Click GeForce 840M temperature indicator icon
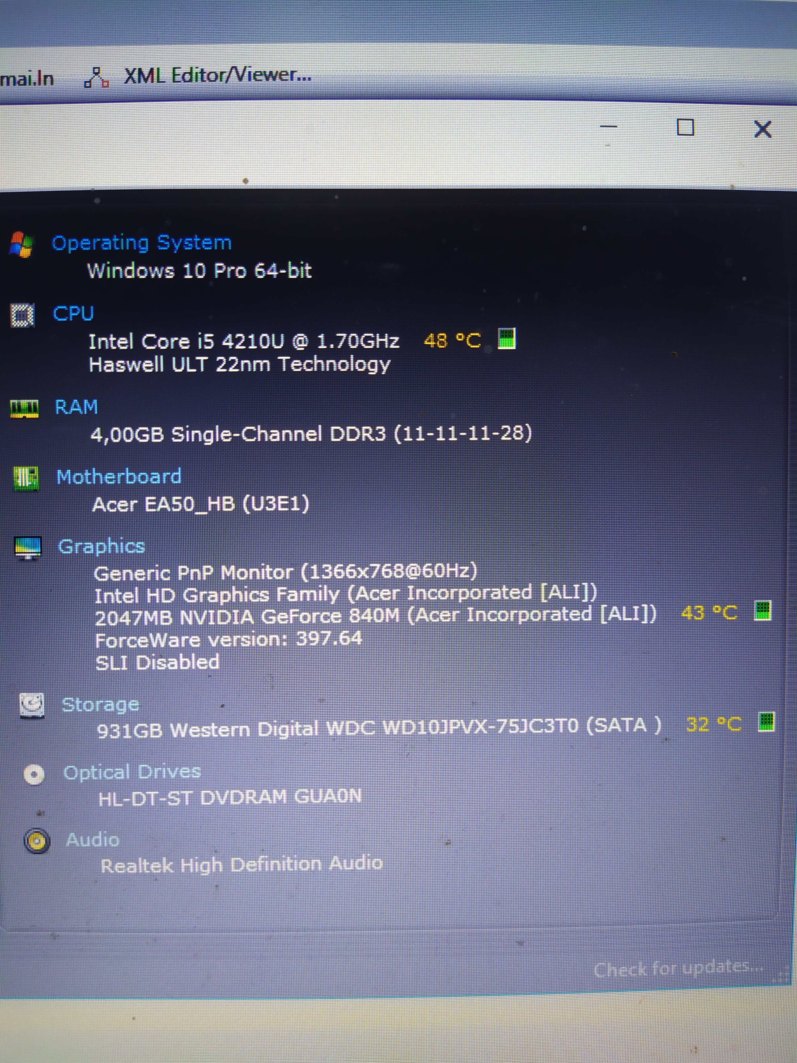The image size is (797, 1063). click(x=762, y=611)
